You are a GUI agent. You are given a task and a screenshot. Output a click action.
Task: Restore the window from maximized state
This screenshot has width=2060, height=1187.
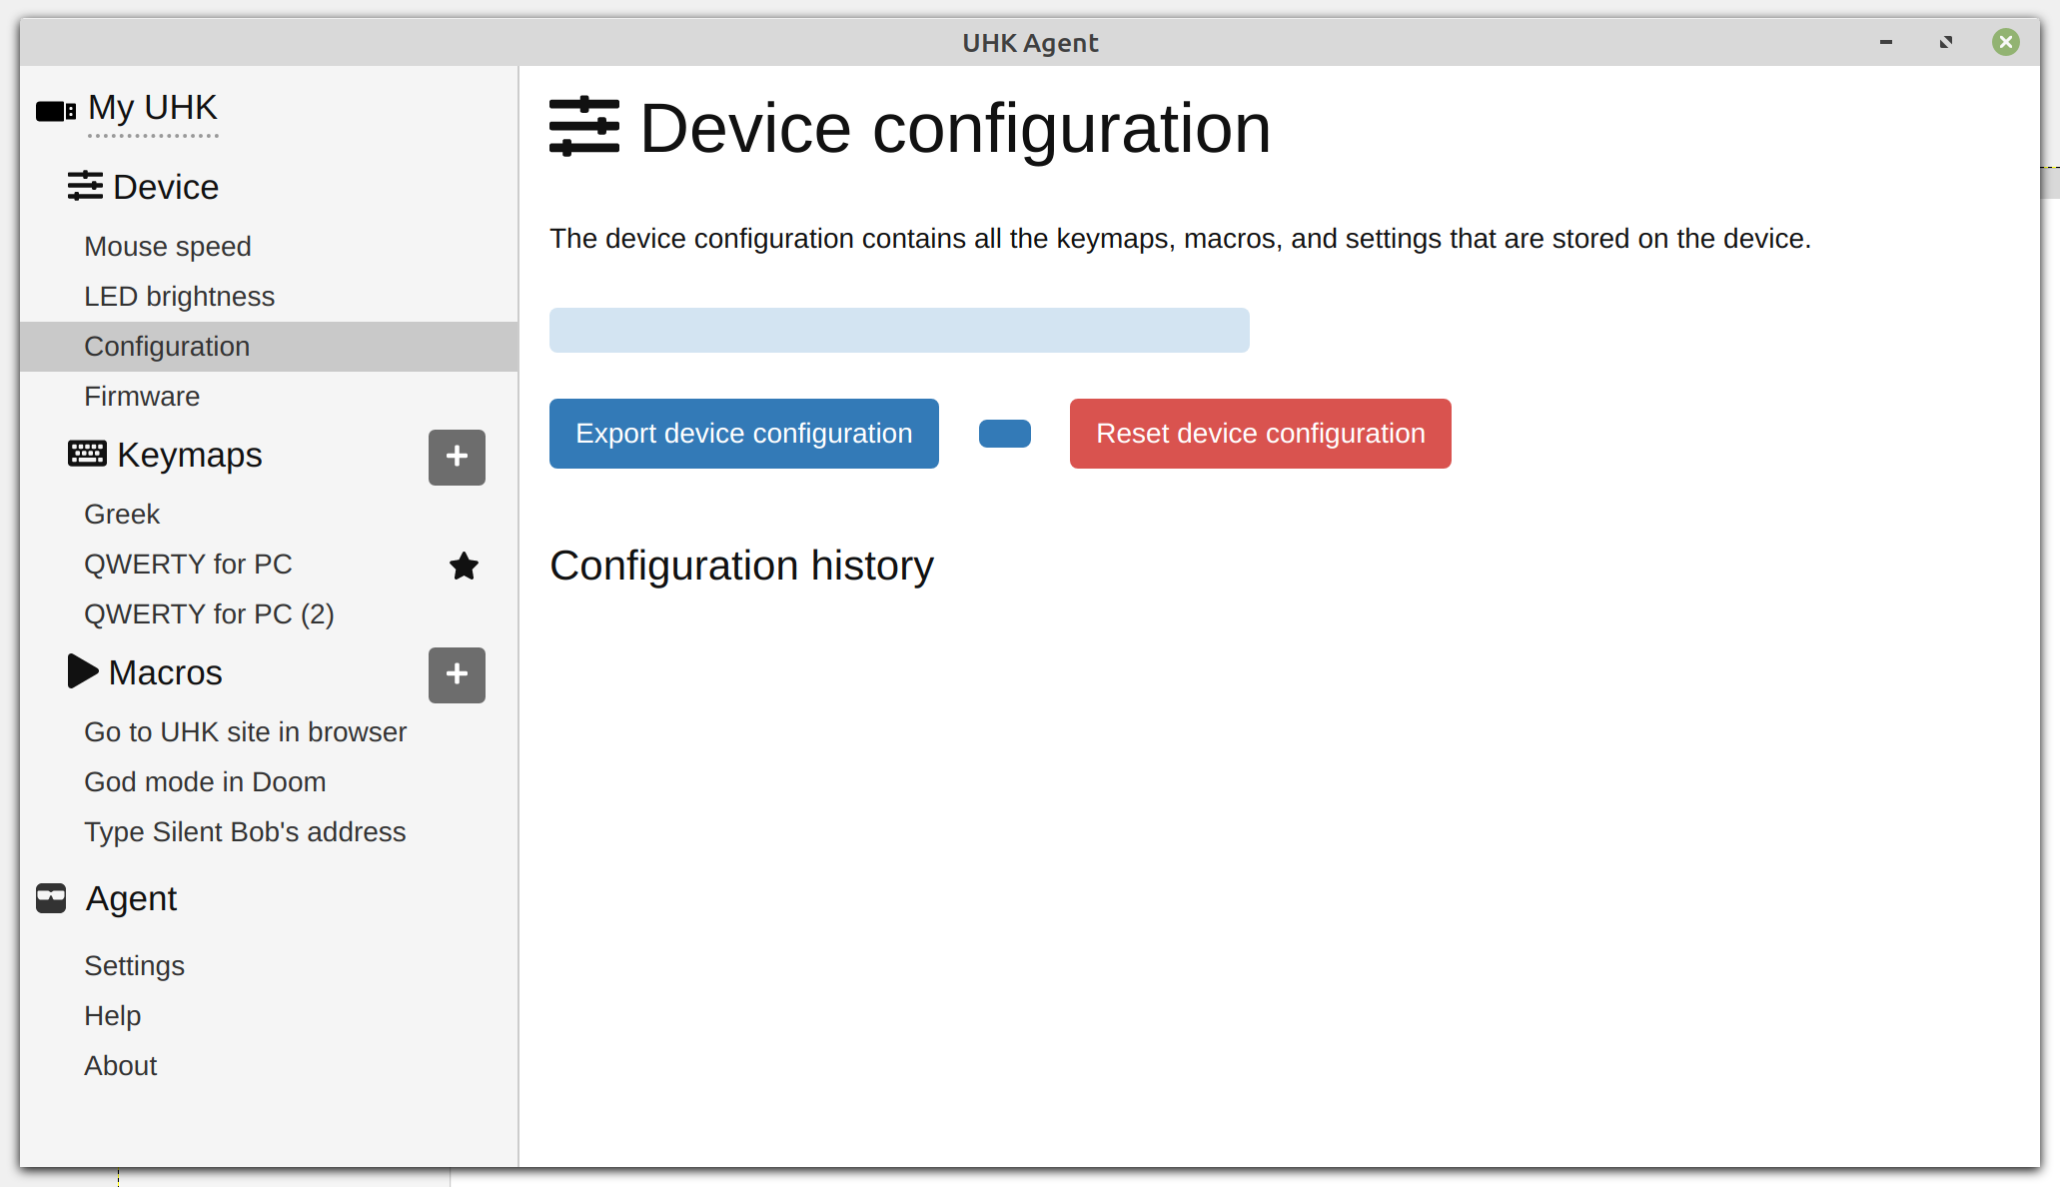tap(1945, 42)
